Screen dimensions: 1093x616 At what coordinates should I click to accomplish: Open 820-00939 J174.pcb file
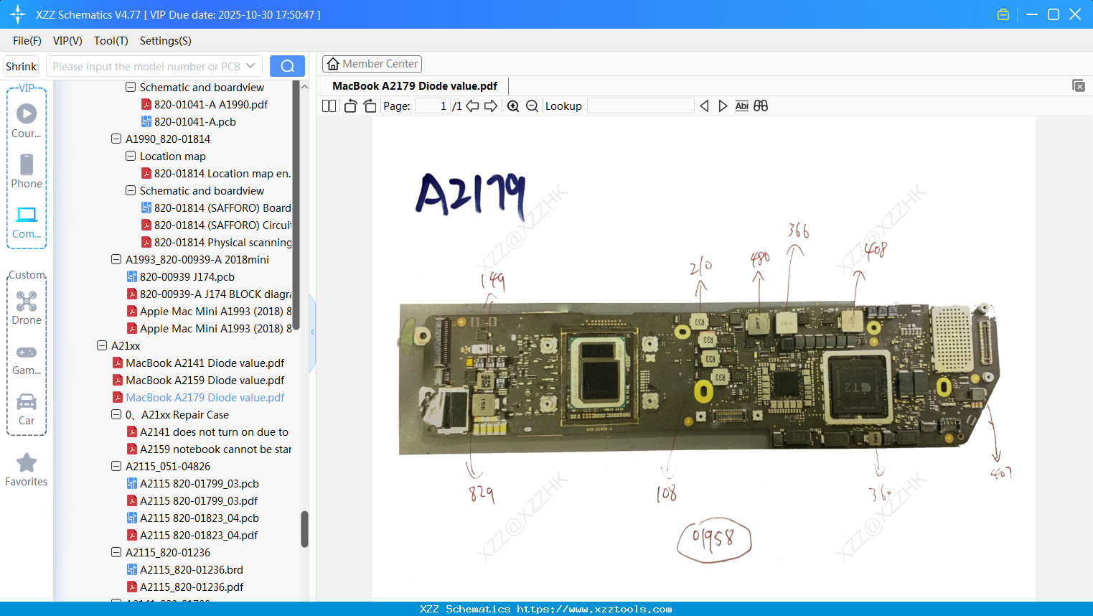pos(187,276)
